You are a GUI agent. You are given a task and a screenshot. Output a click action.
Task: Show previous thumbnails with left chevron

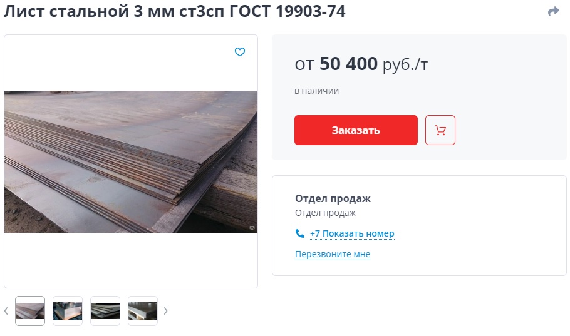pos(6,311)
